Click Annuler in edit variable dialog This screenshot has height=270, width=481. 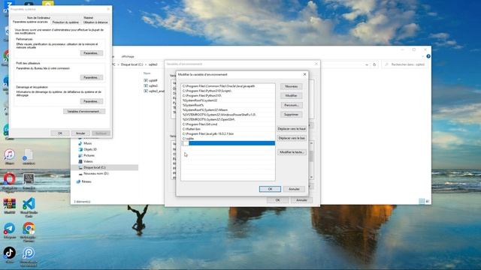294,189
